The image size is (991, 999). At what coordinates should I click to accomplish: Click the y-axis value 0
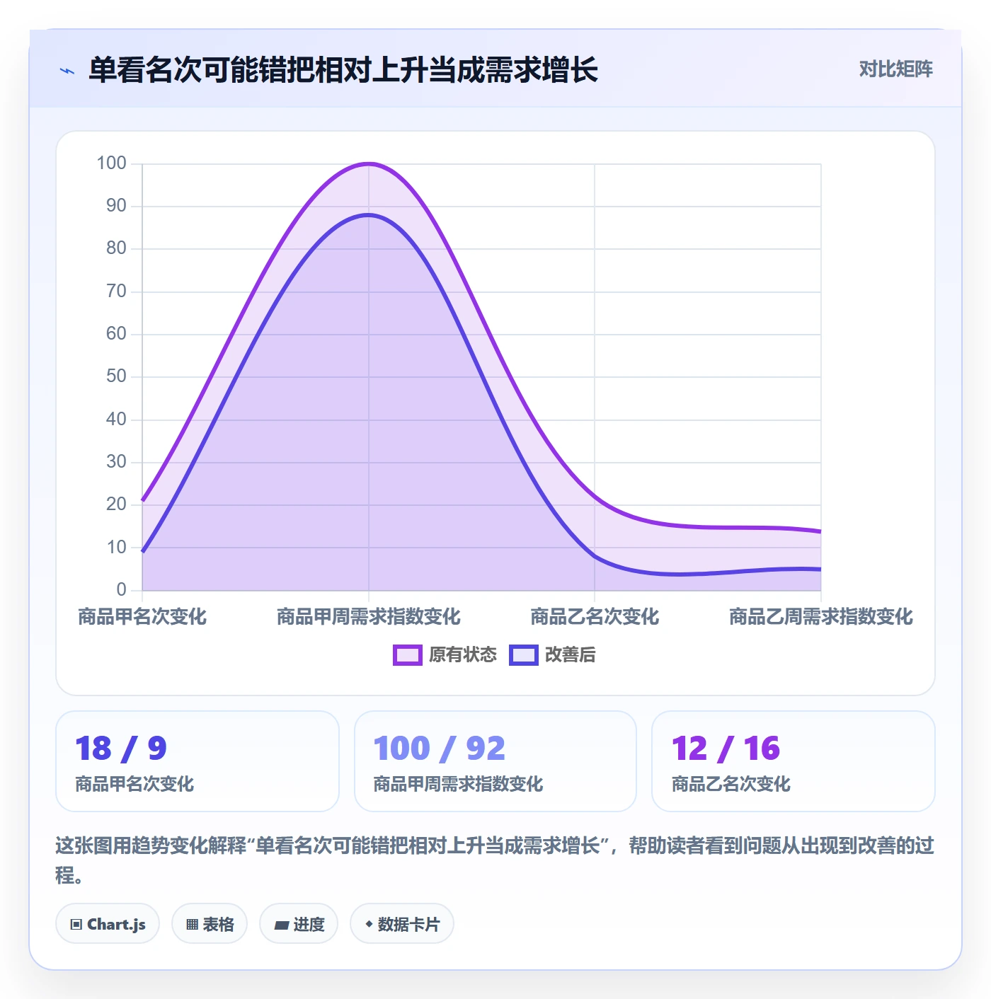[122, 589]
